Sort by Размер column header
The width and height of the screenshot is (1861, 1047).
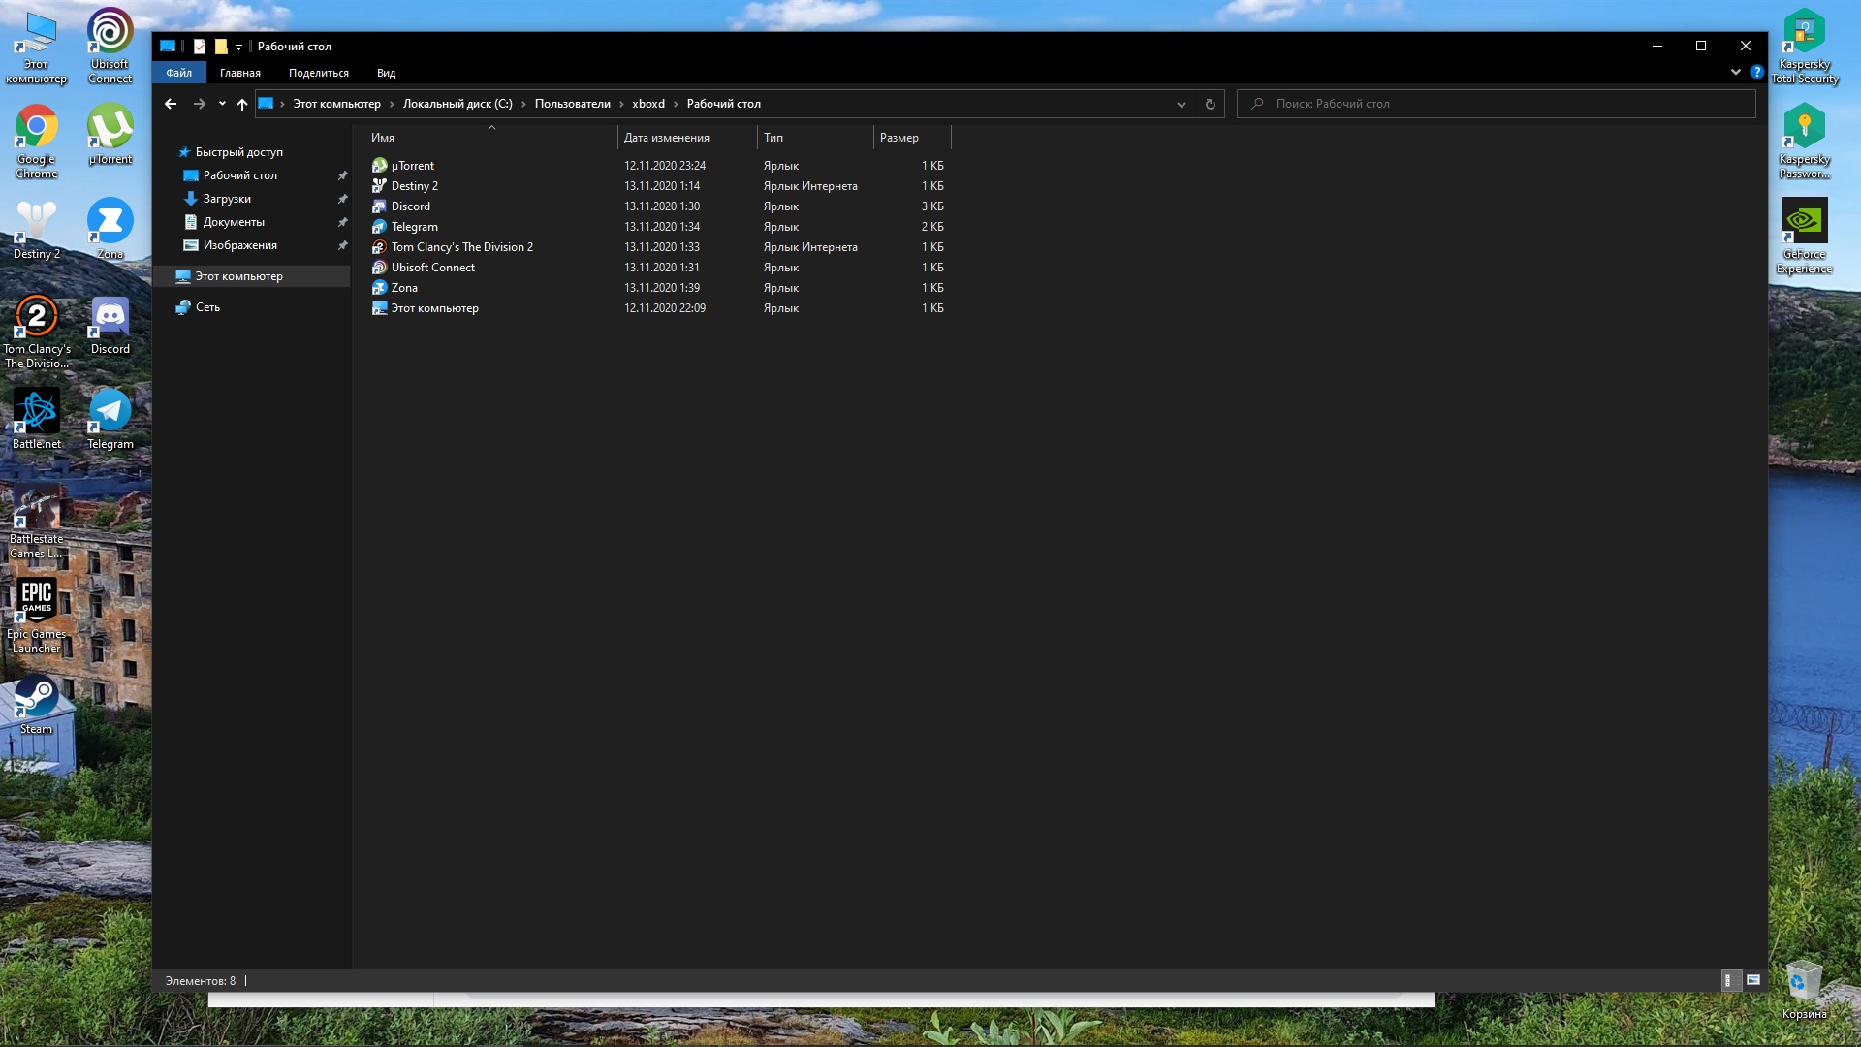[x=912, y=138]
